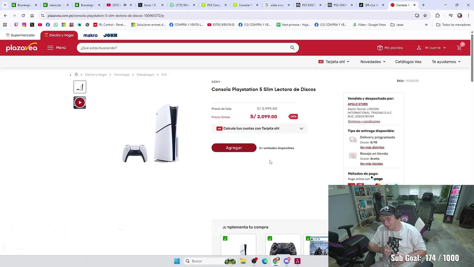
Task: Uncheck the God of War game checkbox
Action: [308, 238]
